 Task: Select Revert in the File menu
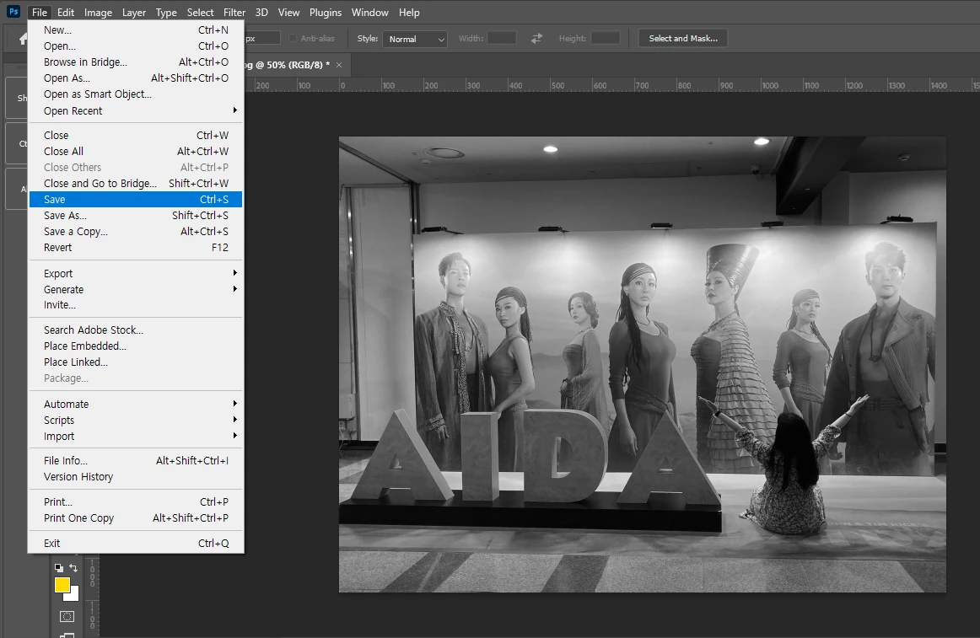tap(136, 248)
